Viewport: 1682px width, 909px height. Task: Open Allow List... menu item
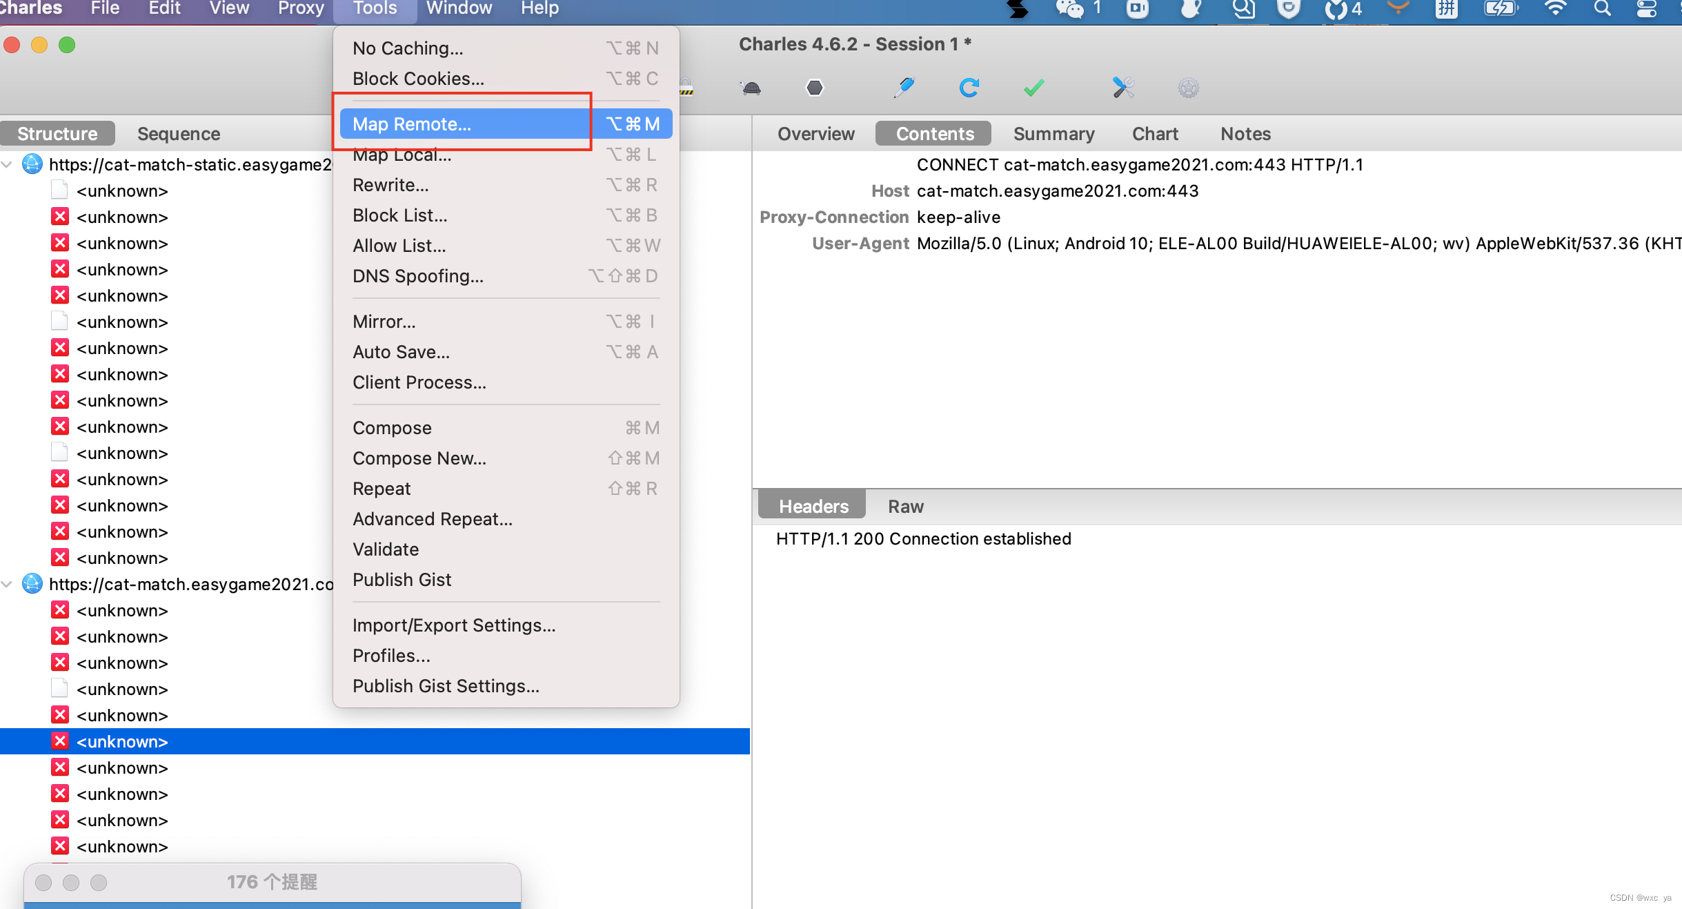pos(506,246)
